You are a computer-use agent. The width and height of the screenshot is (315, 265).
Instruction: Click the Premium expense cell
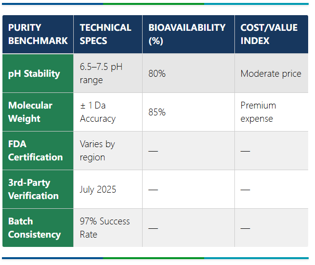click(258, 112)
